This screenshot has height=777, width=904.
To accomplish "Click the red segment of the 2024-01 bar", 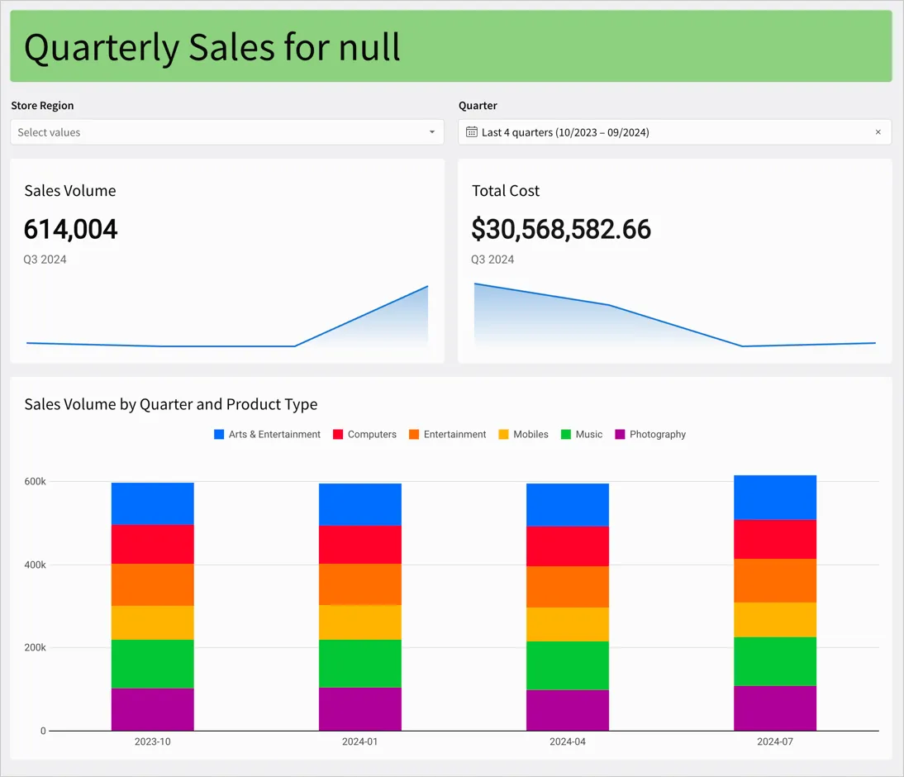I will [360, 545].
